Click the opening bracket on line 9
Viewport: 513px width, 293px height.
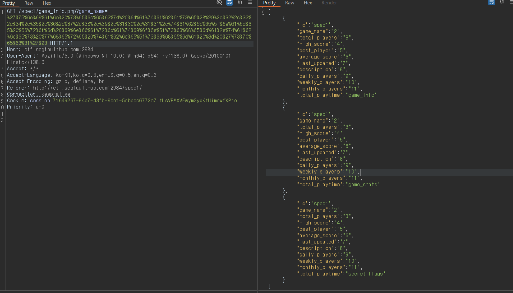(x=269, y=12)
